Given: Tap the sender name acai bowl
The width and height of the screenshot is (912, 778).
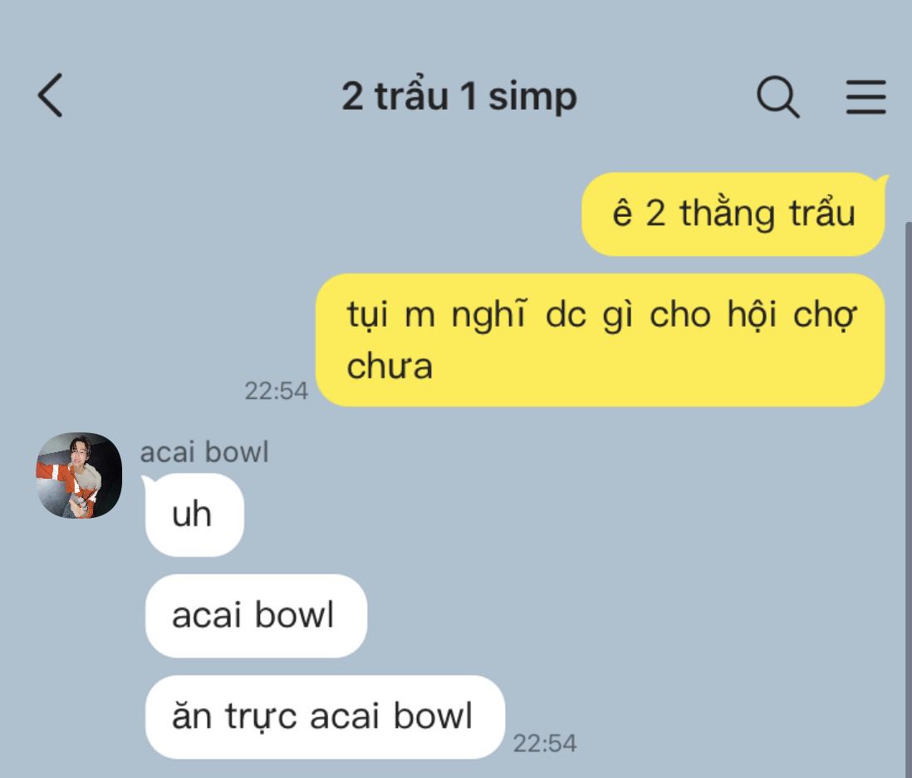Looking at the screenshot, I should pyautogui.click(x=204, y=452).
